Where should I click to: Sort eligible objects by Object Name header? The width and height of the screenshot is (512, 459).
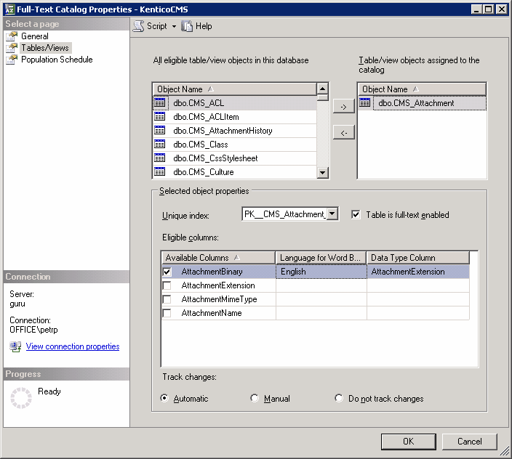tap(234, 89)
